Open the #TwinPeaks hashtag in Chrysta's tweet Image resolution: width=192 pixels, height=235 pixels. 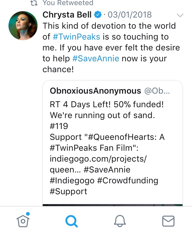click(76, 37)
